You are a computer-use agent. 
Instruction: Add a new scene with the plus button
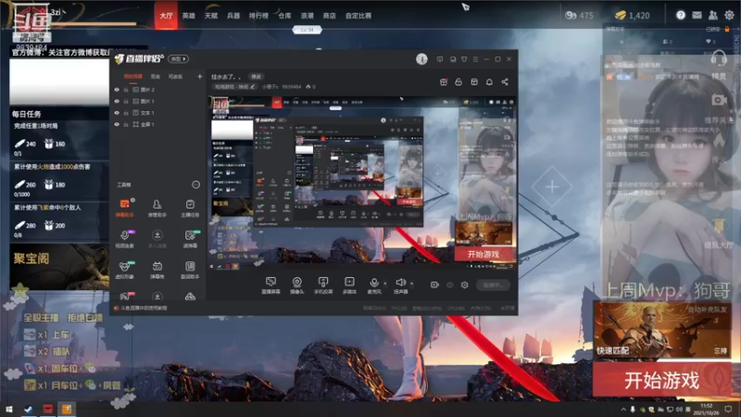tap(199, 76)
